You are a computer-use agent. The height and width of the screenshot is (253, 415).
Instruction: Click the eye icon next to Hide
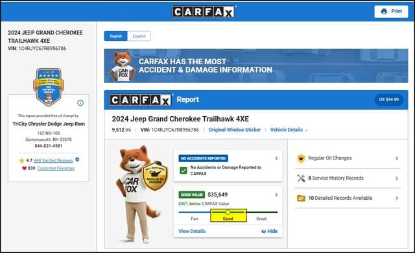(264, 232)
